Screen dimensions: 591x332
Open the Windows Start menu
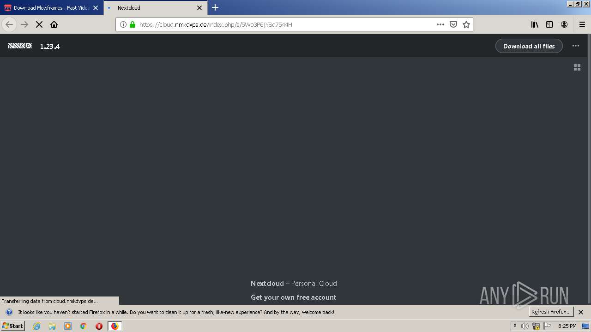(12, 326)
